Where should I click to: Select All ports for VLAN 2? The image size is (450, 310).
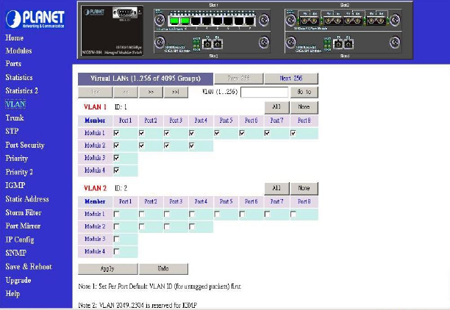click(276, 188)
